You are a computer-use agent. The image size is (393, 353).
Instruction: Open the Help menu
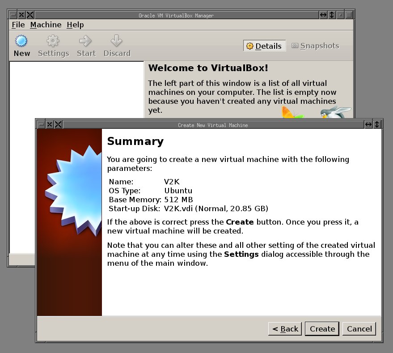[75, 25]
